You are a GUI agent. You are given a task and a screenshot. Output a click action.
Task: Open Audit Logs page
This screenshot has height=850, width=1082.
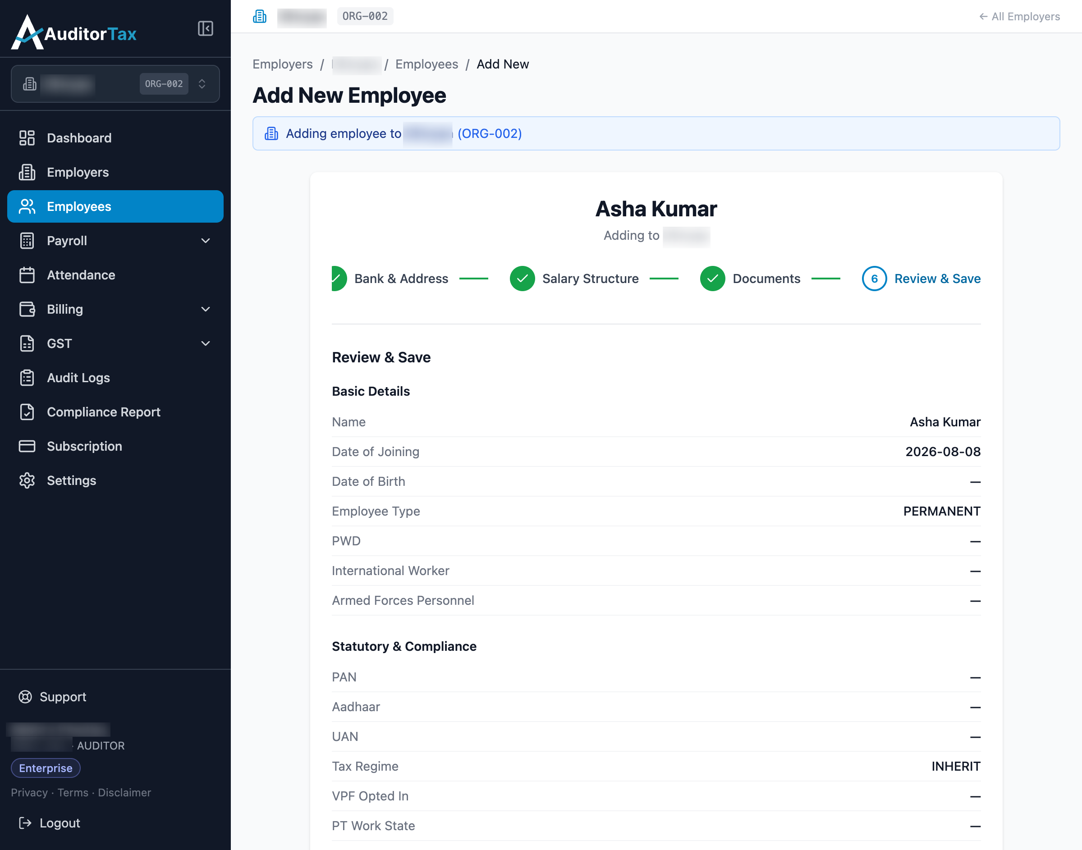coord(115,378)
